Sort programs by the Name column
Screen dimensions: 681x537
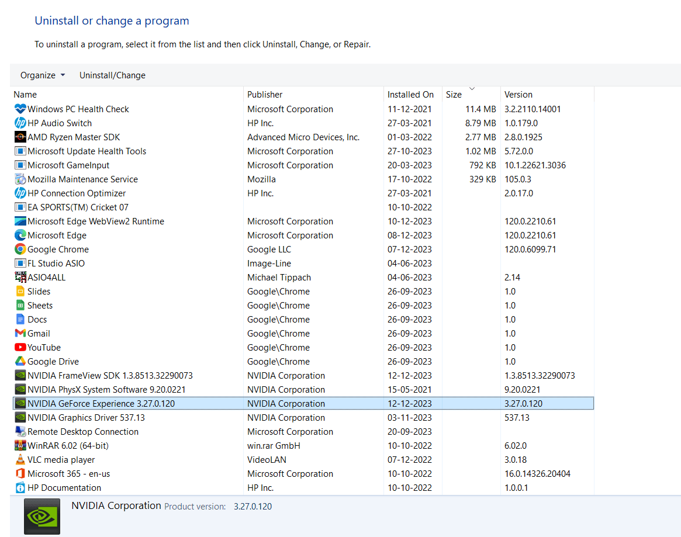25,94
